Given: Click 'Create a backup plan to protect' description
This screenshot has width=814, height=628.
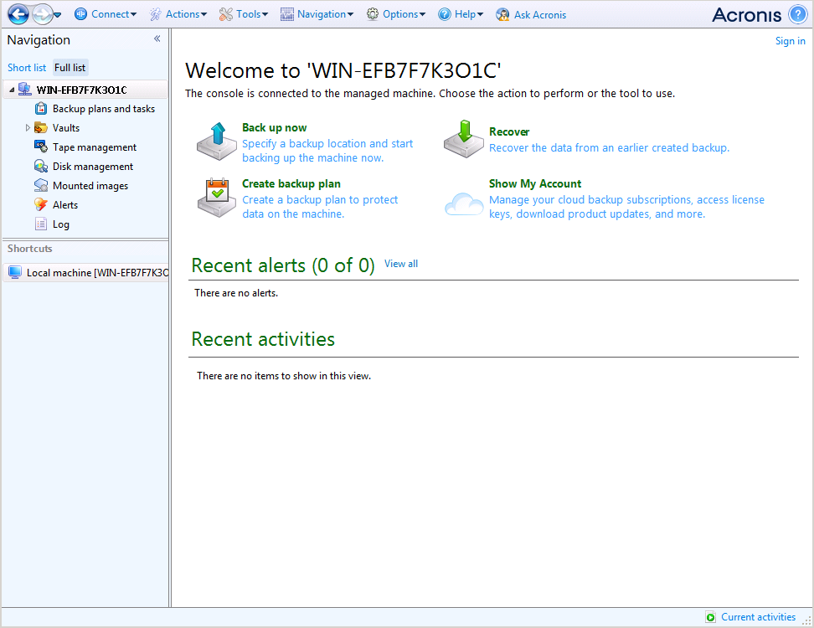Looking at the screenshot, I should click(x=320, y=207).
